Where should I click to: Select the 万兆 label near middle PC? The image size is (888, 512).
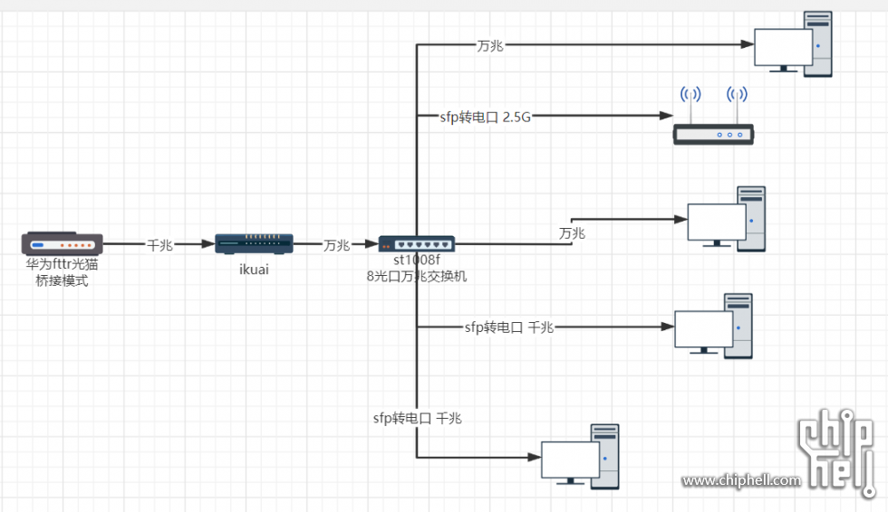click(x=572, y=232)
